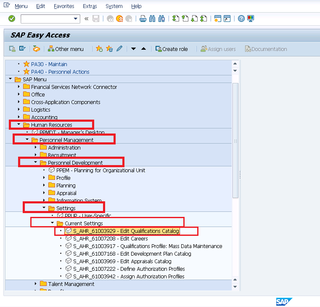320x307 pixels.
Task: Expand the Appraisal folder
Action: click(44, 193)
